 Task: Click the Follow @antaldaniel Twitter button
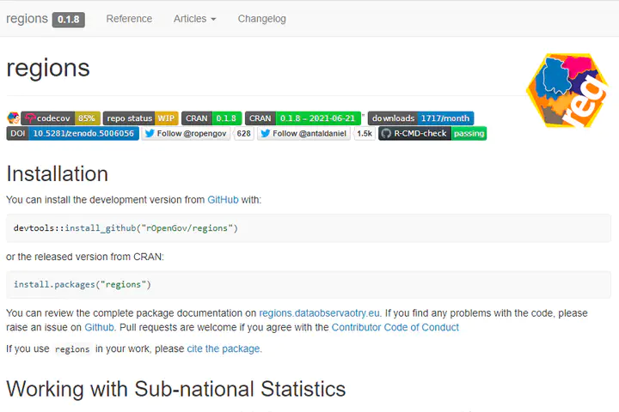[303, 134]
